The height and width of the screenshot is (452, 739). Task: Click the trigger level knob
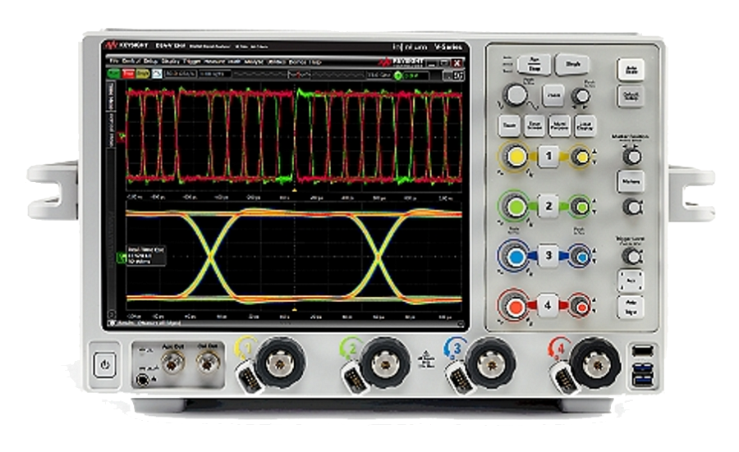(x=631, y=257)
